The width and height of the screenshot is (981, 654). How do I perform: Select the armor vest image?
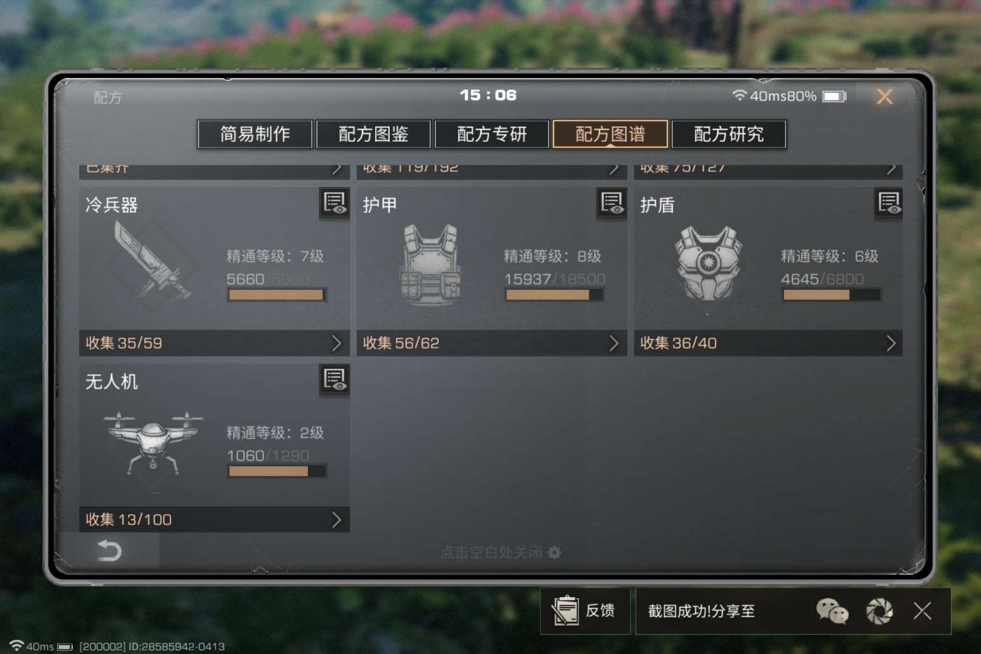pyautogui.click(x=430, y=265)
